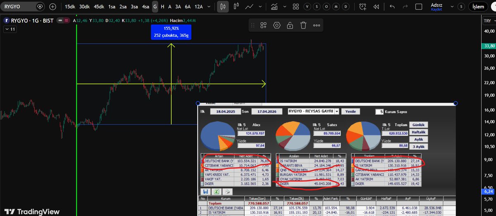Image resolution: width=496 pixels, height=216 pixels.
Task: Open drawing templates icon in floating toolbar
Action: tap(263, 25)
